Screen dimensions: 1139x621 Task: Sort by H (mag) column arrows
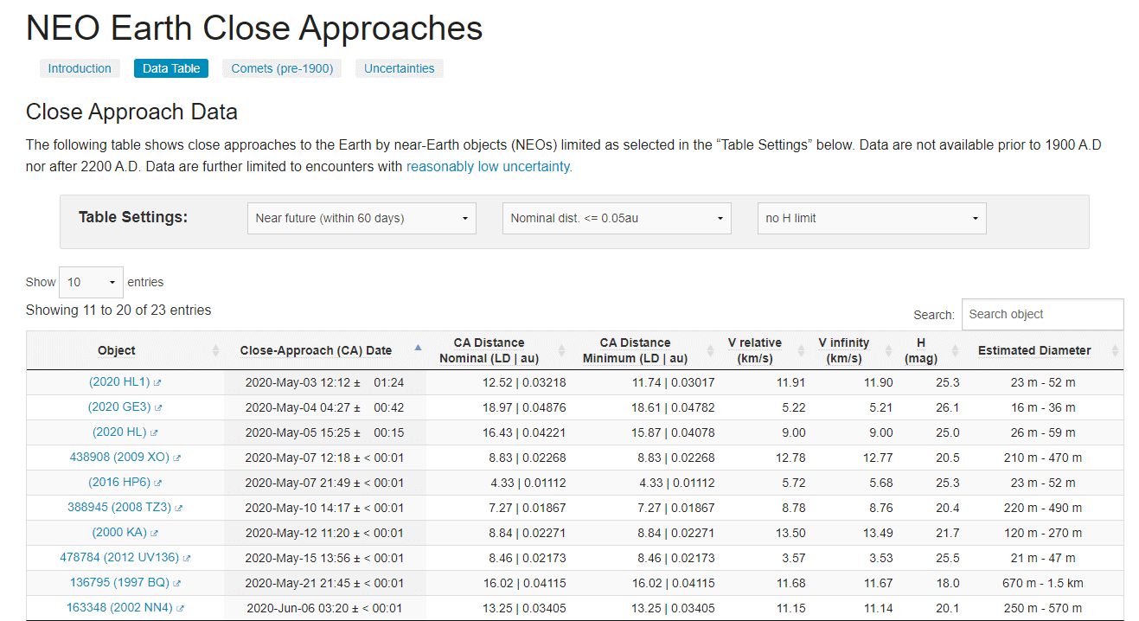(x=955, y=350)
